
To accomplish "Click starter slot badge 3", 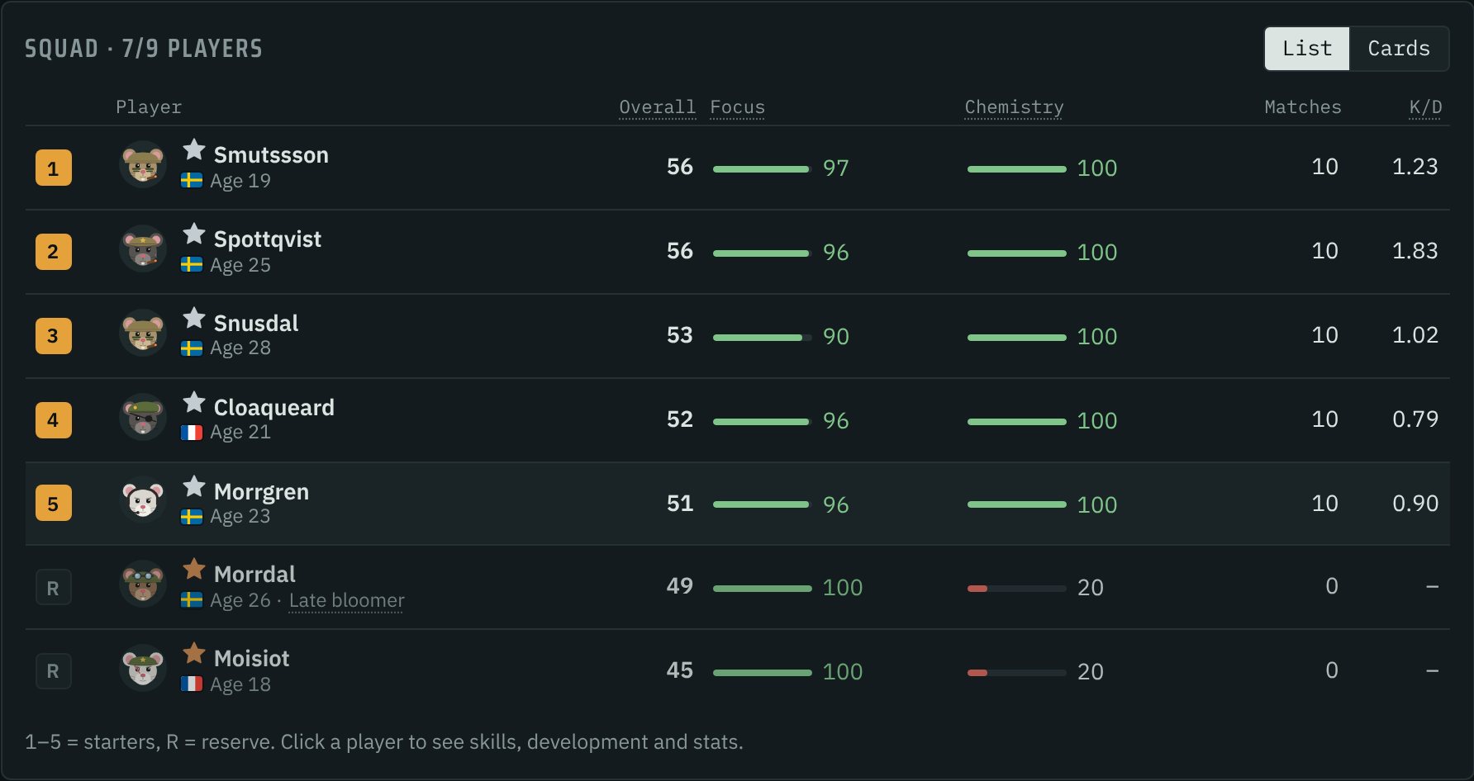I will [54, 336].
